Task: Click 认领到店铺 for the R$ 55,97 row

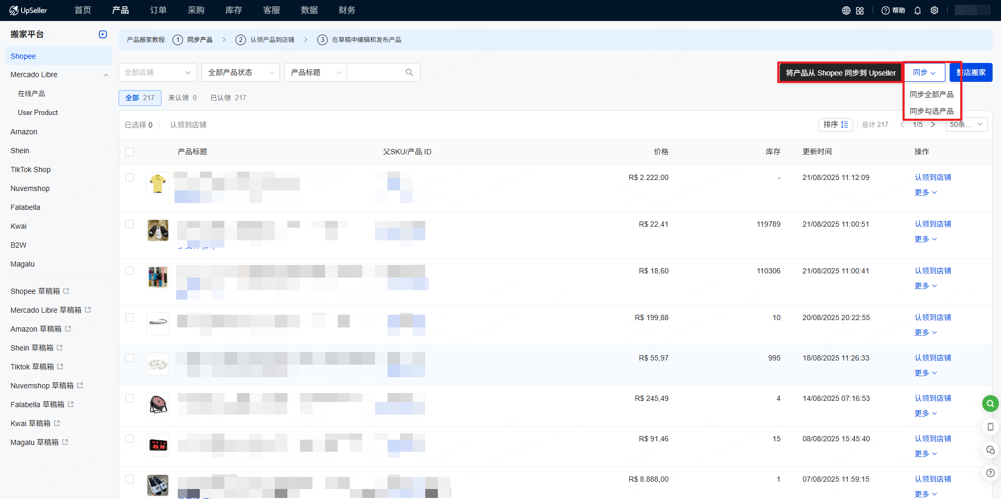Action: (933, 358)
